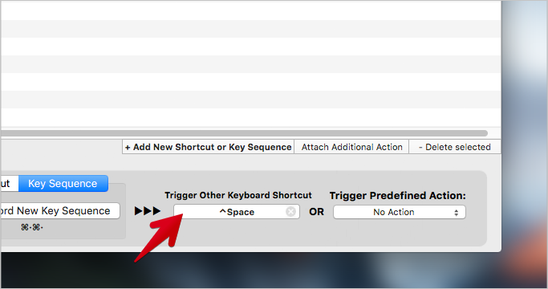Clear the ^Space shortcut with the x icon

tap(290, 212)
